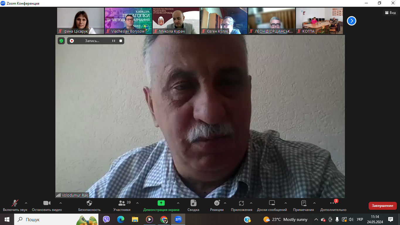Screen dimensions: 400x225
Task: Expand audio options arrow next to microphone
Action: pyautogui.click(x=26, y=203)
